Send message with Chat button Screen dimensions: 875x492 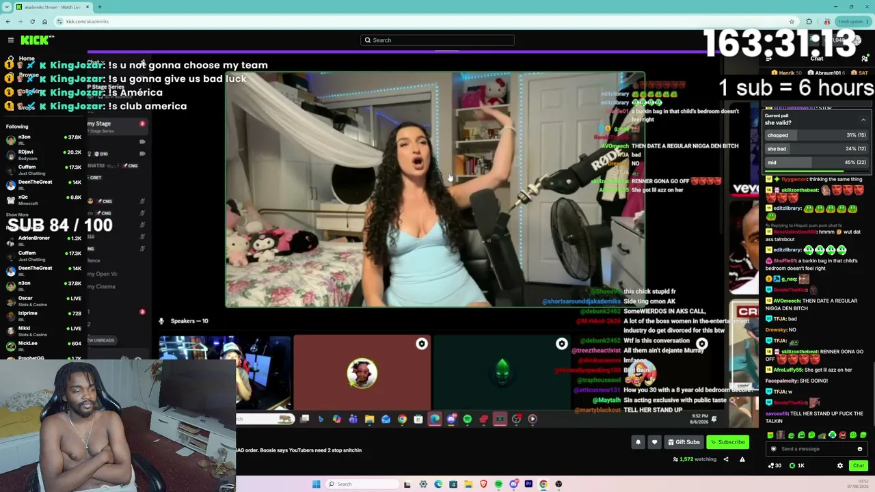858,465
